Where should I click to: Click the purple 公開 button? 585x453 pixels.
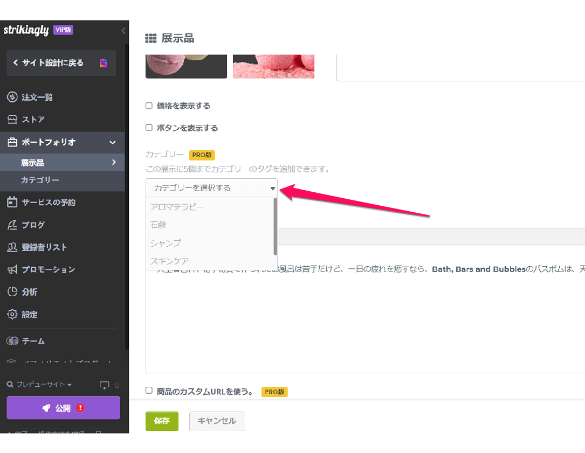coord(64,408)
